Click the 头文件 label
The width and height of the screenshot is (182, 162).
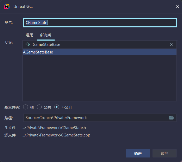(11, 128)
